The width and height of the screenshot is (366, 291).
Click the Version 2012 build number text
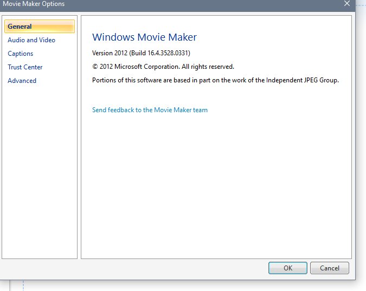[x=141, y=53]
